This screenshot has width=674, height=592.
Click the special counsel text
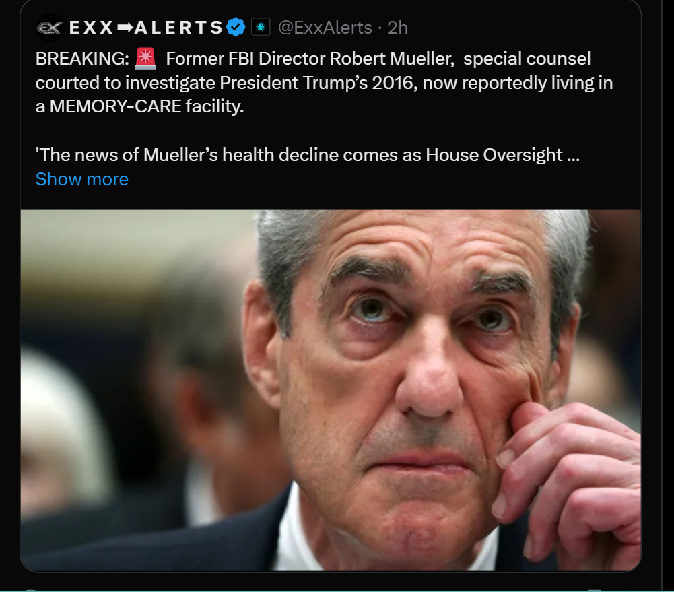pyautogui.click(x=527, y=59)
